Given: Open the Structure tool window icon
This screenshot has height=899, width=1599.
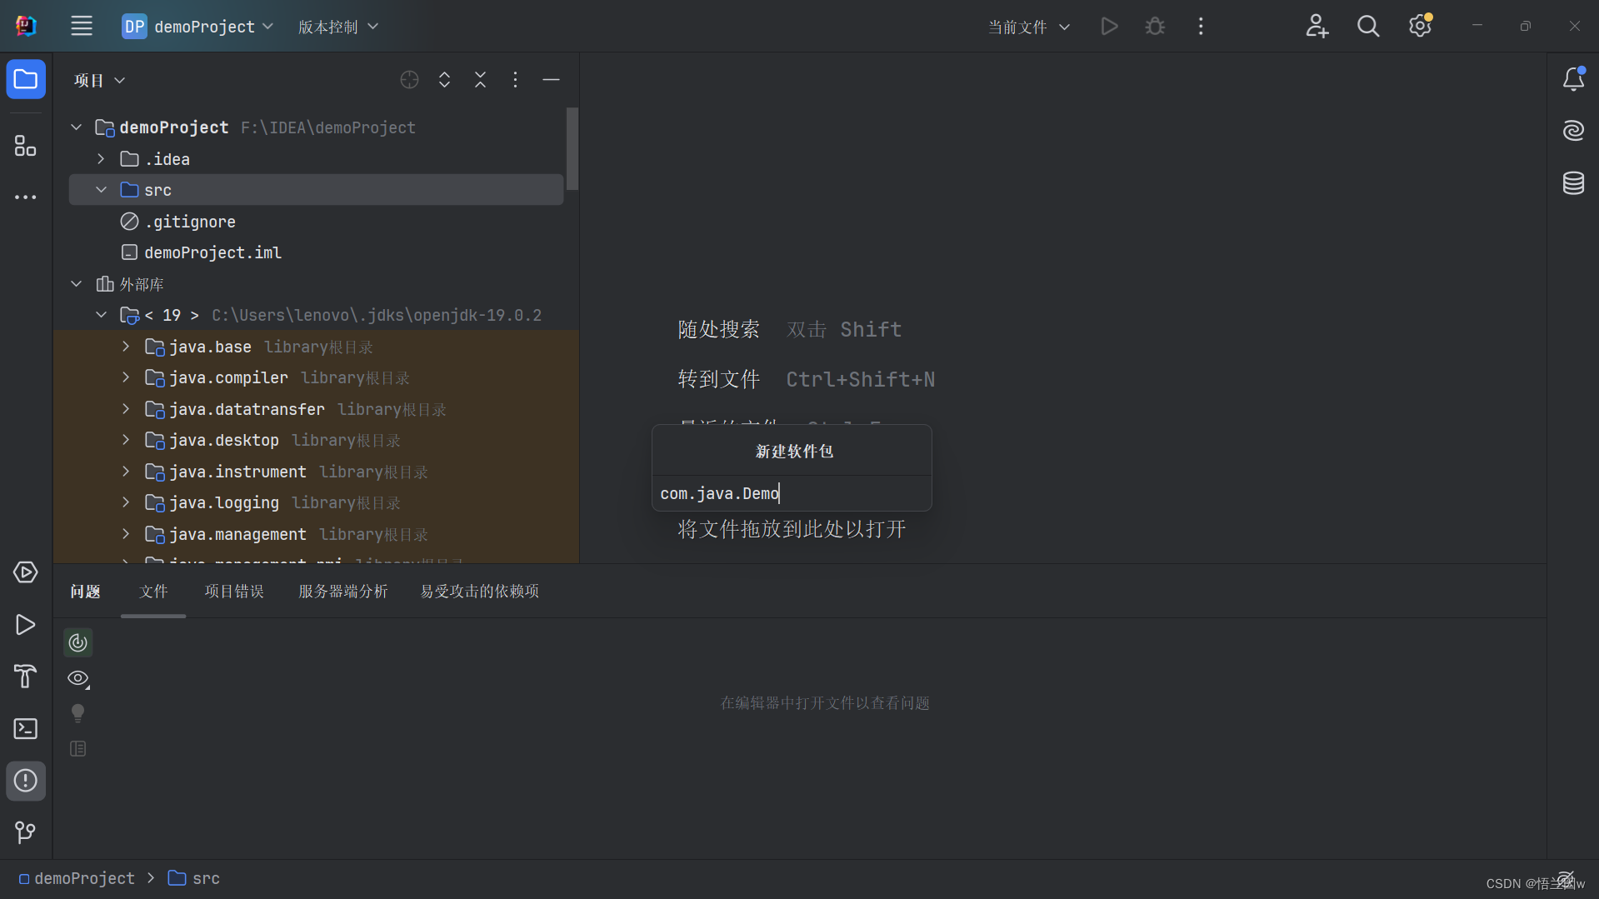Looking at the screenshot, I should (x=26, y=146).
